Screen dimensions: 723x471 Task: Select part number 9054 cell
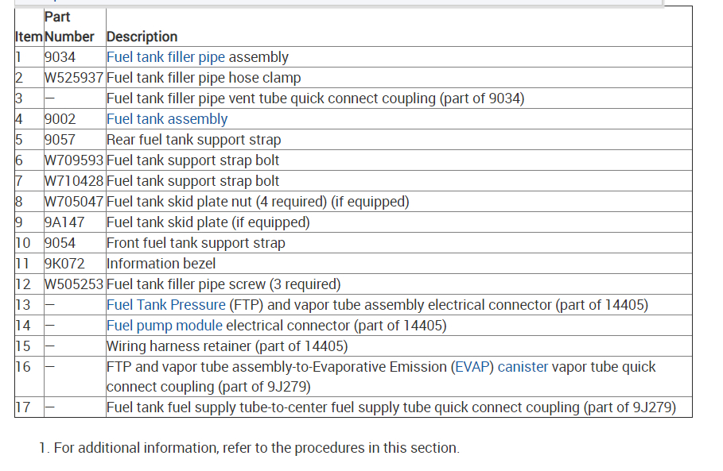60,243
